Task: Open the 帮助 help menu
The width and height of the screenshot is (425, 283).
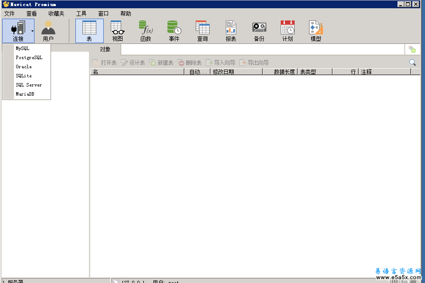Action: tap(126, 13)
